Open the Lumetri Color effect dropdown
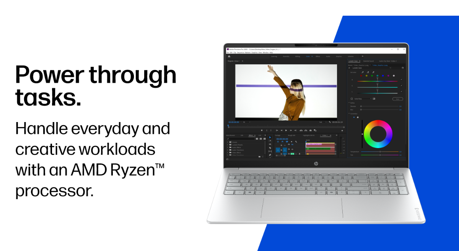Screen dimensions: 459x251 pos(371,68)
